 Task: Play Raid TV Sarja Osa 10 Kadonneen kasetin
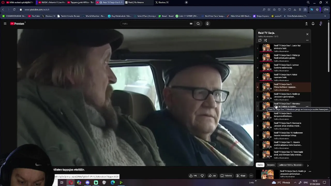click(x=283, y=135)
